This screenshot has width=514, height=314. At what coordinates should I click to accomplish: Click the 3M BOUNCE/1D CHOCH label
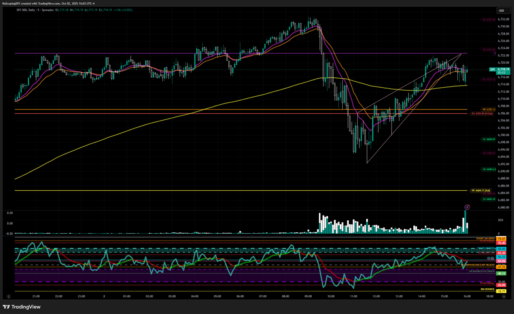(x=482, y=271)
